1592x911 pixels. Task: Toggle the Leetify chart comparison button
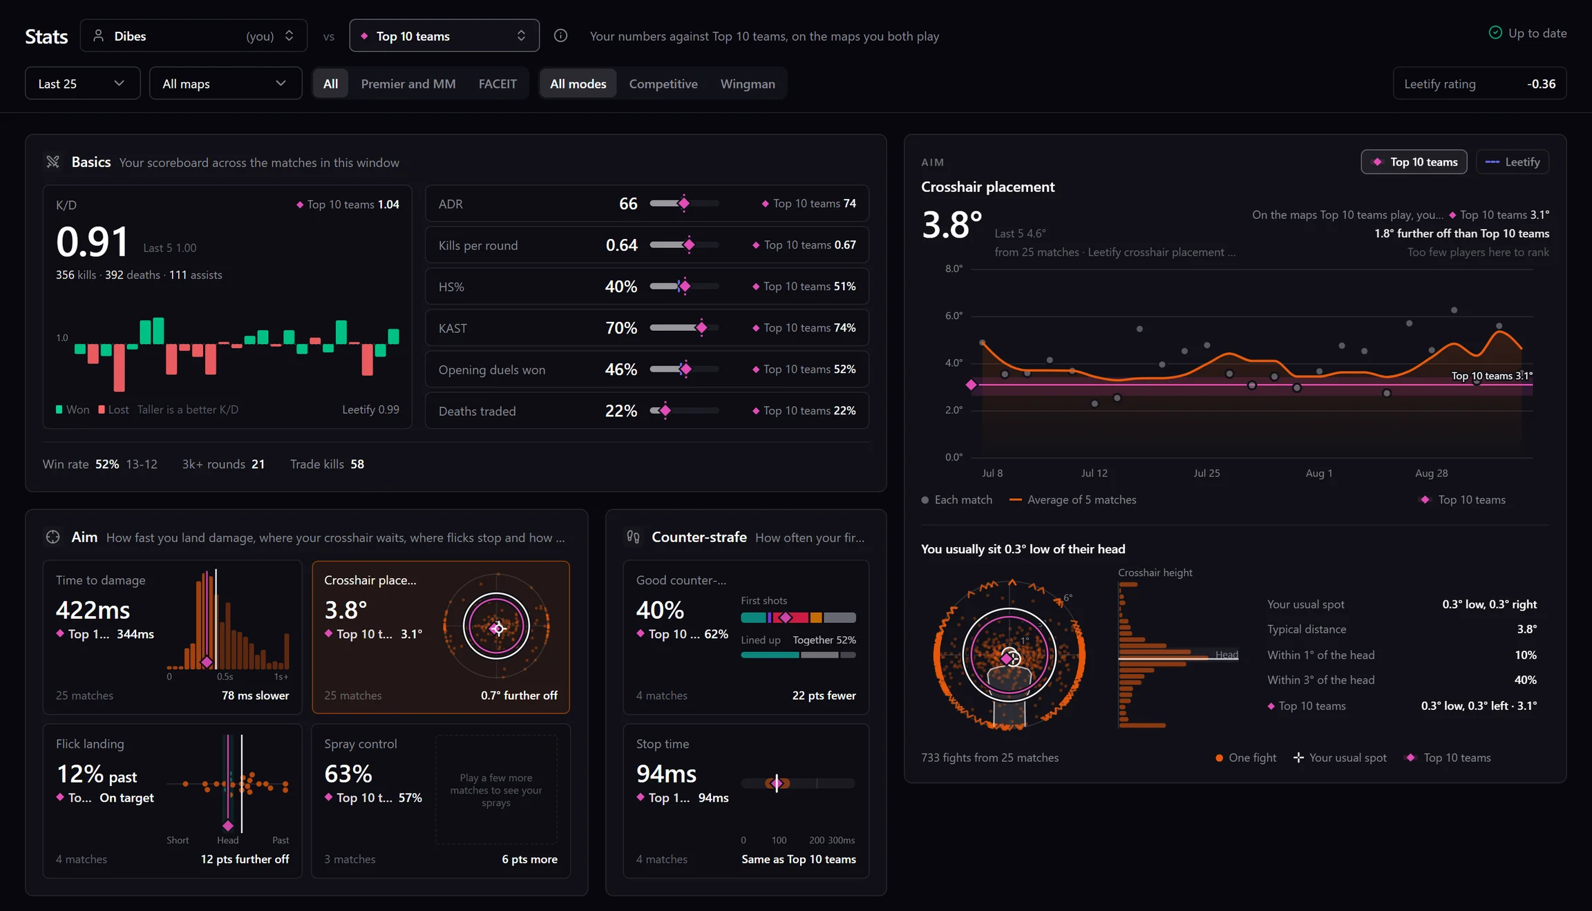1513,162
